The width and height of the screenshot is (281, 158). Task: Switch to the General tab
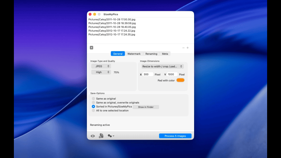pyautogui.click(x=118, y=54)
